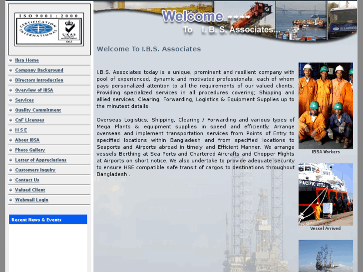The image size is (363, 272).
Task: Click the Welcome To I.B.S. Associates heading
Action: pyautogui.click(x=149, y=49)
